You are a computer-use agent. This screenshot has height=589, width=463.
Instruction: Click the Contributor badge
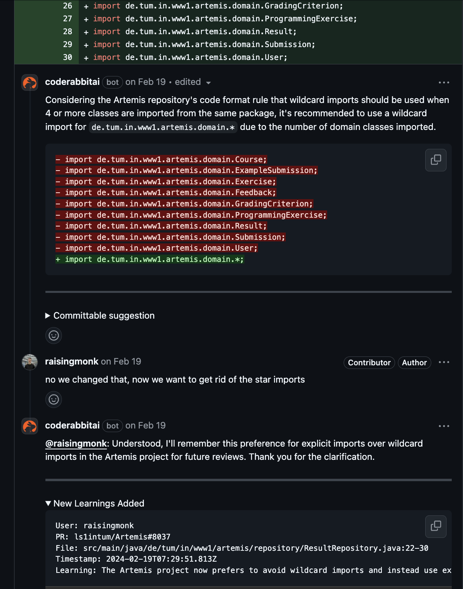(x=369, y=362)
